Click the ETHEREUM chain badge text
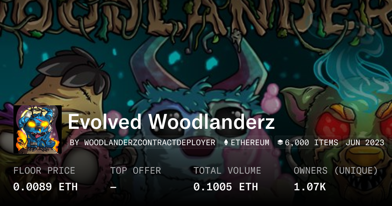This screenshot has height=206, width=392. click(250, 143)
